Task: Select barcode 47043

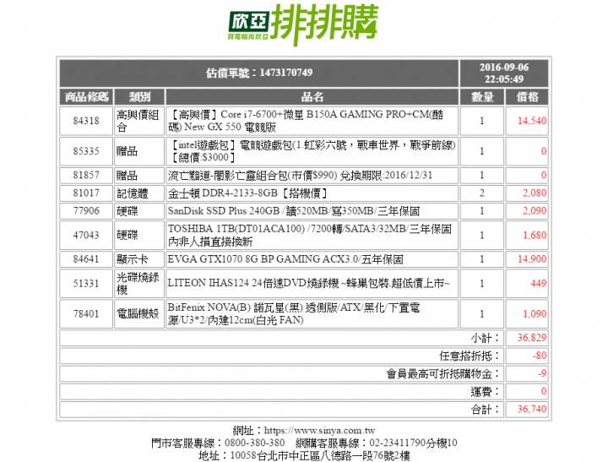Action: 86,235
